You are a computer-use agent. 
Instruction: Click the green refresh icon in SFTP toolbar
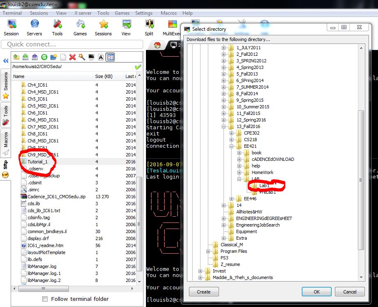pyautogui.click(x=44, y=57)
